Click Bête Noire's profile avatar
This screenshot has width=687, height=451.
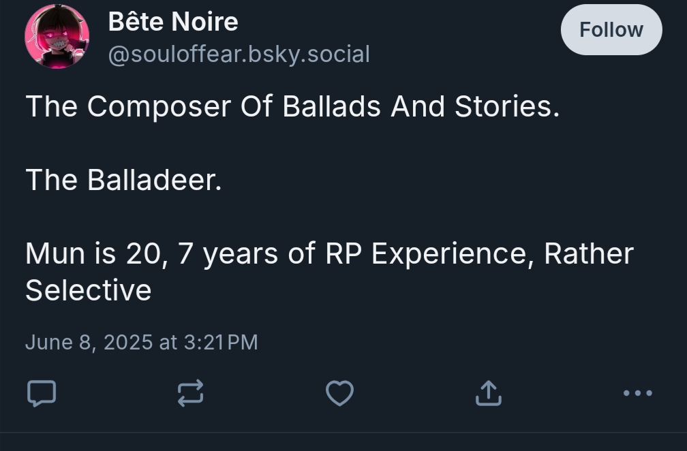57,36
